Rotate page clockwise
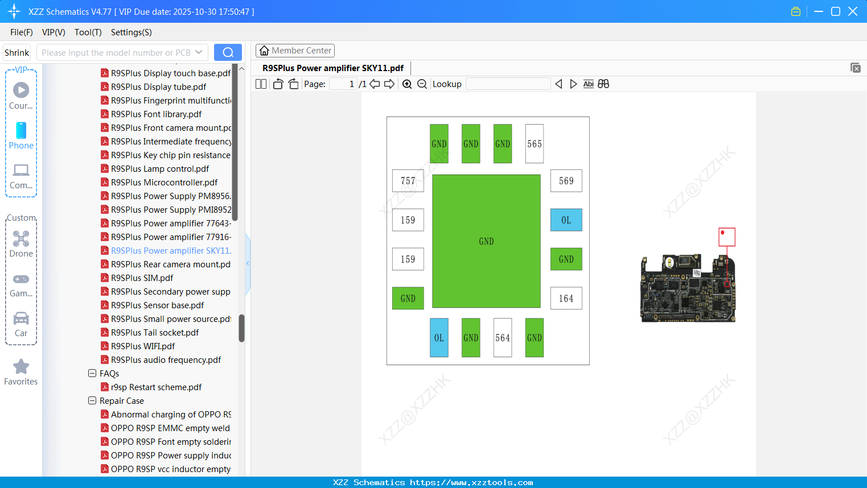The image size is (867, 488). point(293,84)
